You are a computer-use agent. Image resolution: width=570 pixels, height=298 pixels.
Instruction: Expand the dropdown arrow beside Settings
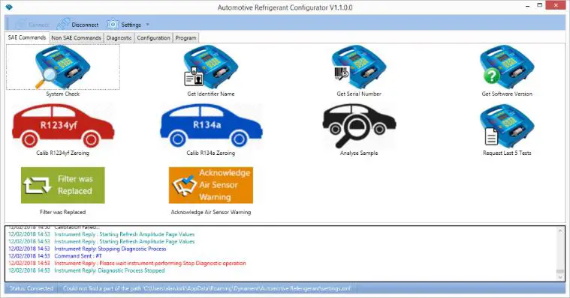pyautogui.click(x=148, y=25)
